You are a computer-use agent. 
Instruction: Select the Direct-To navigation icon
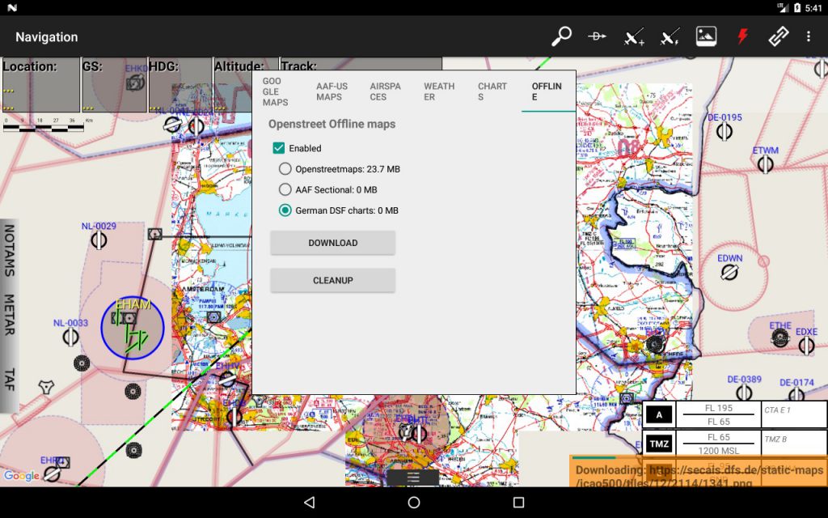point(597,36)
